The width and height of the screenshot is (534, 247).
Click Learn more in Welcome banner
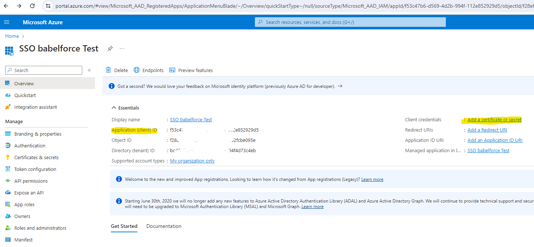[x=372, y=179]
